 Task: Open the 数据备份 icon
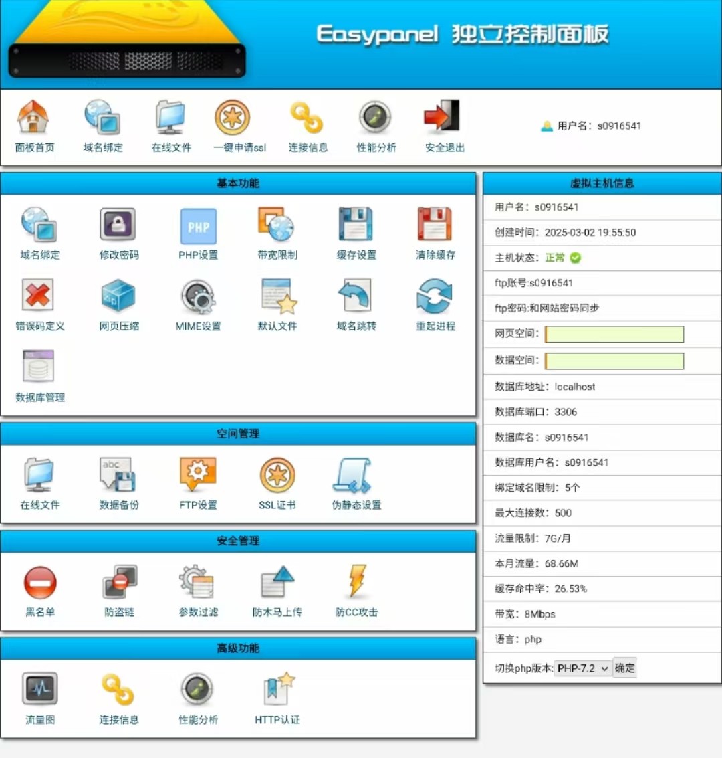tap(119, 484)
